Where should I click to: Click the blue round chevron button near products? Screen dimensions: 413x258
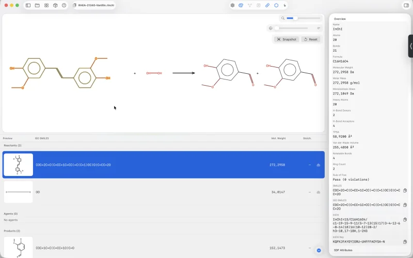click(319, 250)
